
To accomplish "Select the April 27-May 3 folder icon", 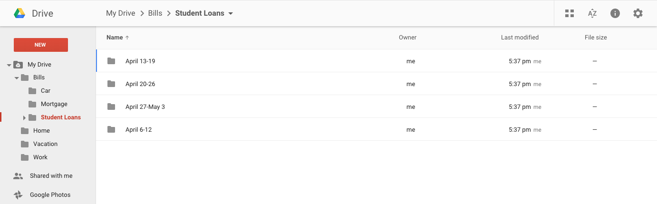I will tap(111, 107).
